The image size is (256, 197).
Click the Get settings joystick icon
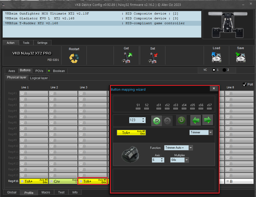click(x=126, y=58)
